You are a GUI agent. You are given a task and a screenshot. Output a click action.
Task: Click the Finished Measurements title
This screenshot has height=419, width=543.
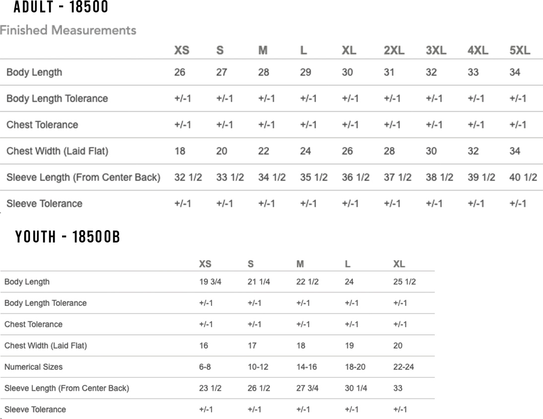coord(68,30)
